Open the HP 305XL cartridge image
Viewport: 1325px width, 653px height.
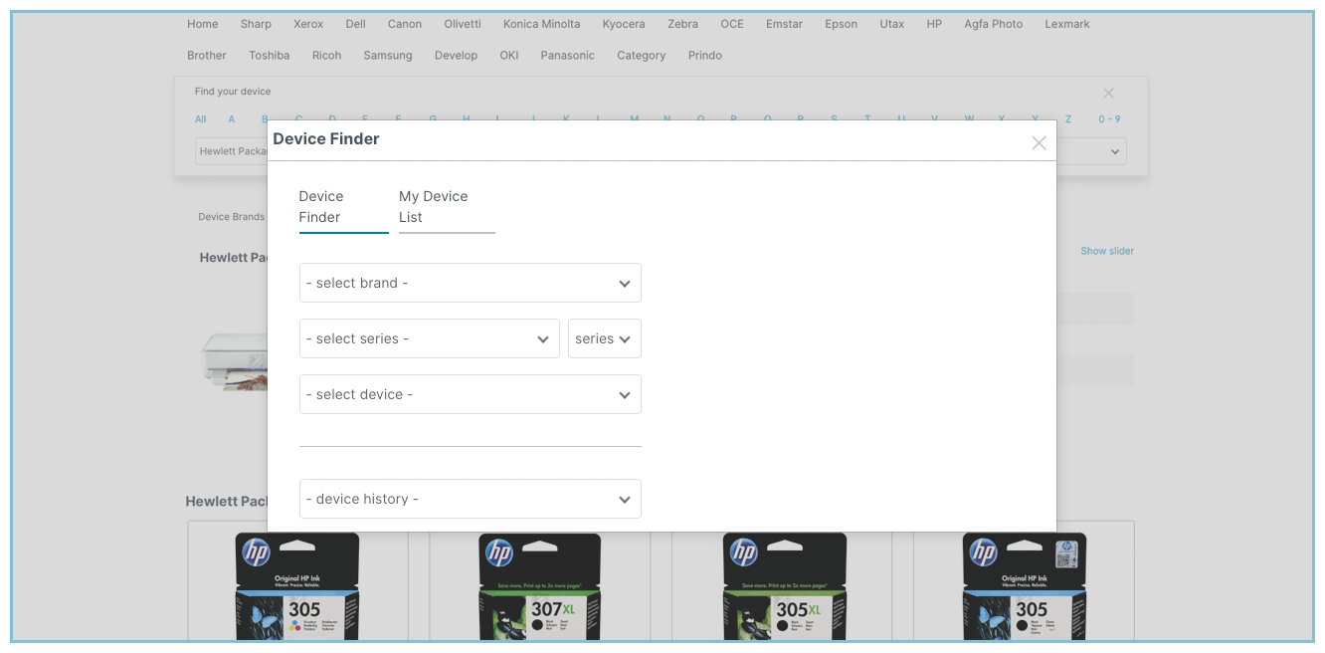point(783,586)
